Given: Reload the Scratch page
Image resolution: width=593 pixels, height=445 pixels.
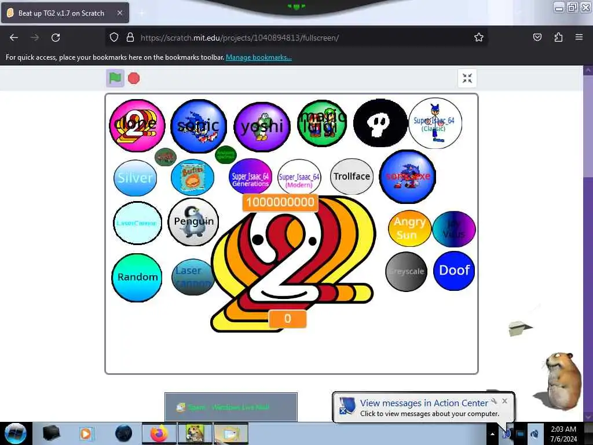Looking at the screenshot, I should tap(56, 38).
